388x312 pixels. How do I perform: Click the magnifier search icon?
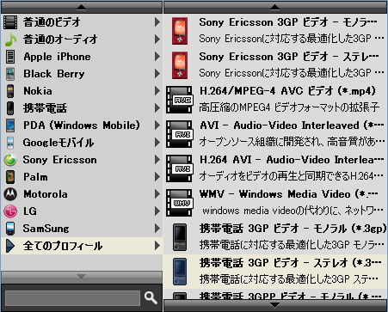(x=151, y=298)
